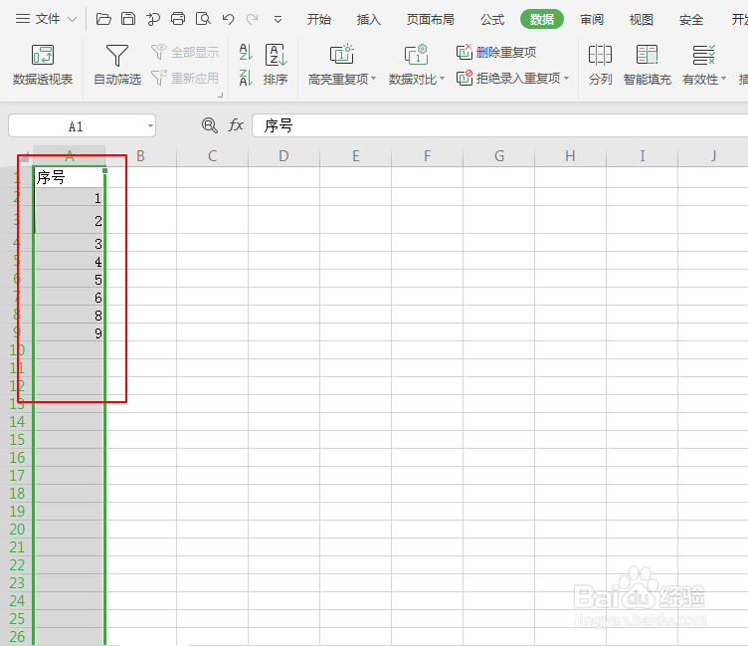Expand the 高亮重复项 dropdown arrow

click(374, 79)
